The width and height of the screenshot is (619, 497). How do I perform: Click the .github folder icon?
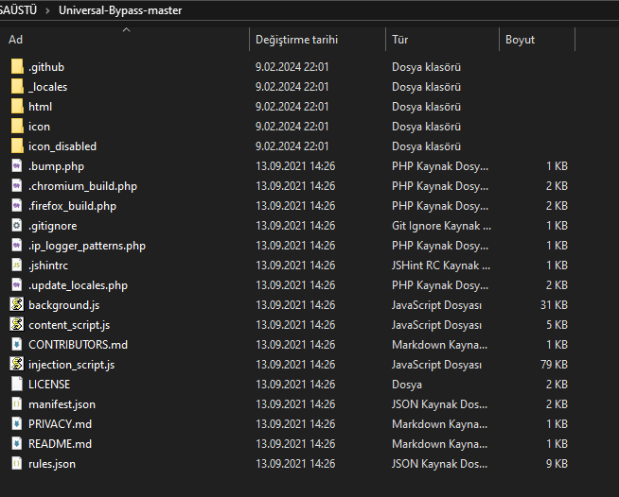tap(16, 67)
